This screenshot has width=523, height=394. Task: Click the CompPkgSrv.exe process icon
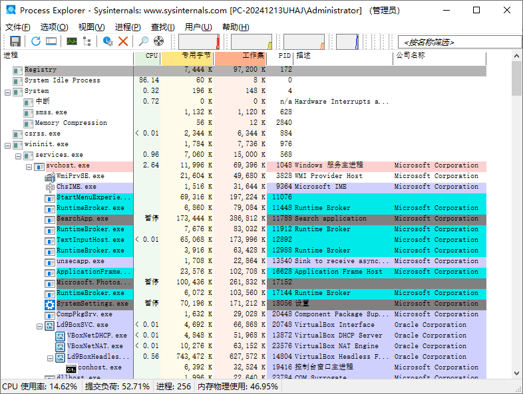pos(50,316)
